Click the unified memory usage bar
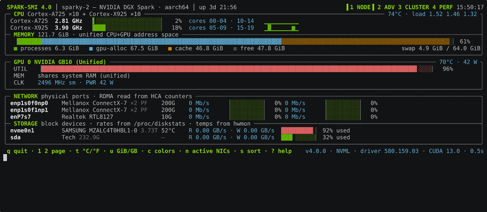The width and height of the screenshot is (487, 212). point(235,42)
